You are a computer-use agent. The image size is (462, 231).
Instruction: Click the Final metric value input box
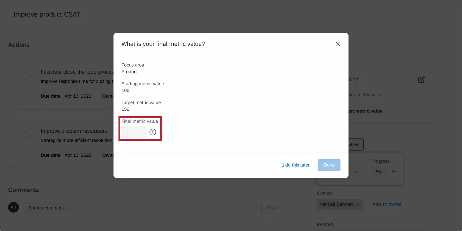[133, 132]
